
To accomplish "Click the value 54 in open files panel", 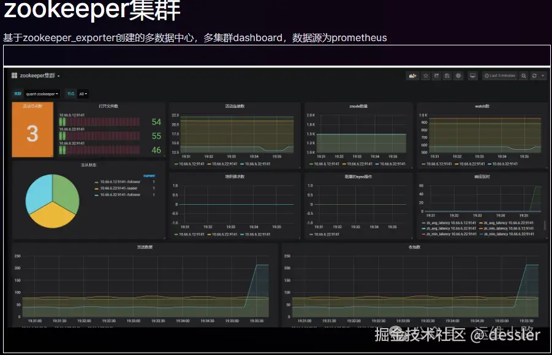I will click(156, 122).
